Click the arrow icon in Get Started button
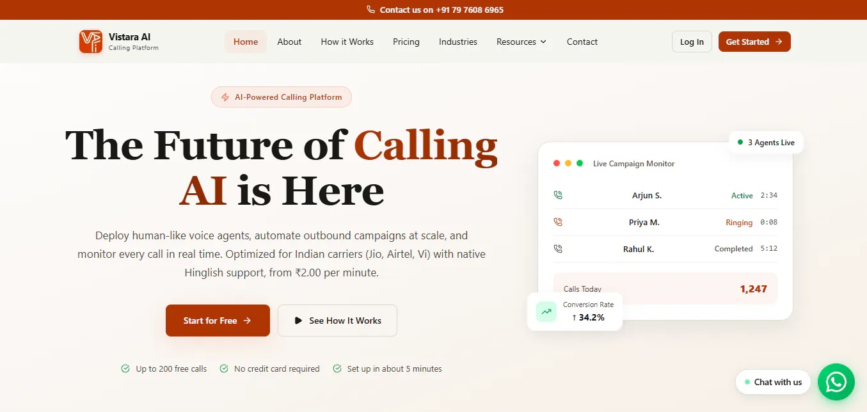Screen dimensions: 867x412 (779, 42)
